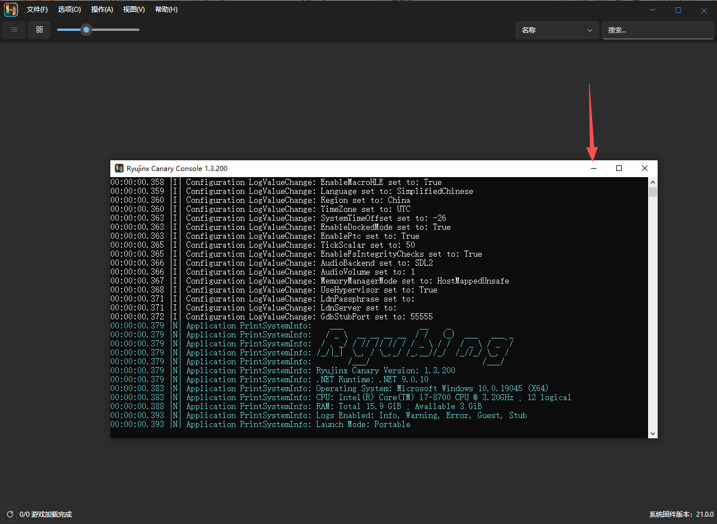This screenshot has height=524, width=717.
Task: Click the 系统固件版本 21.0.0 label
Action: click(x=681, y=514)
